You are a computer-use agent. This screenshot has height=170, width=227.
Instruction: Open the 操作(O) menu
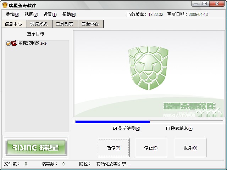point(12,15)
